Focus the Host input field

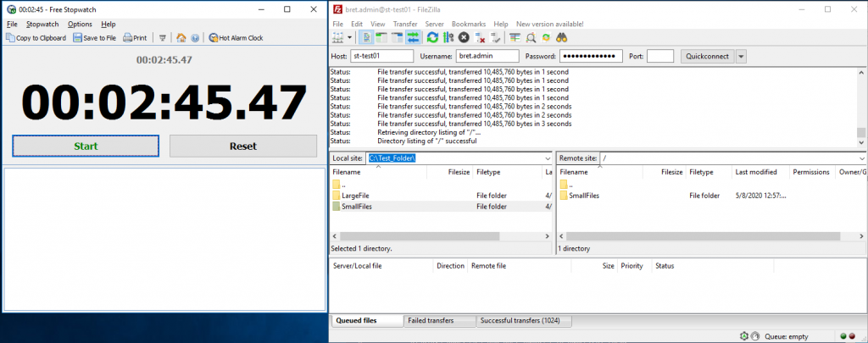point(382,56)
